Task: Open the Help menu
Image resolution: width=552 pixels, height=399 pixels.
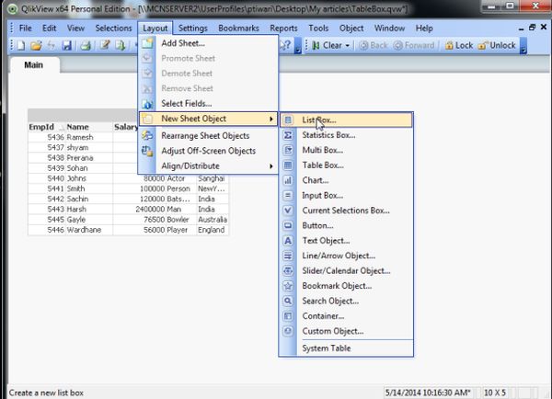Action: [x=424, y=28]
